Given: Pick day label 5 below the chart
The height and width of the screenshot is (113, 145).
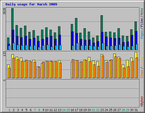Looking at the screenshot, I should pyautogui.click(x=26, y=110).
